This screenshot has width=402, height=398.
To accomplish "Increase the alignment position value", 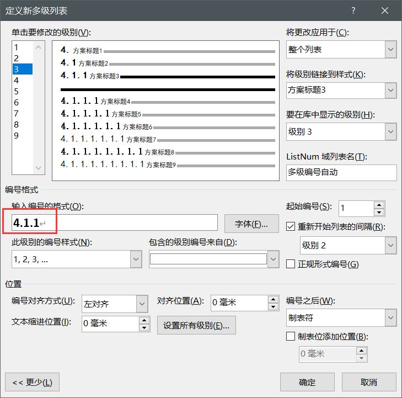I will pos(273,299).
